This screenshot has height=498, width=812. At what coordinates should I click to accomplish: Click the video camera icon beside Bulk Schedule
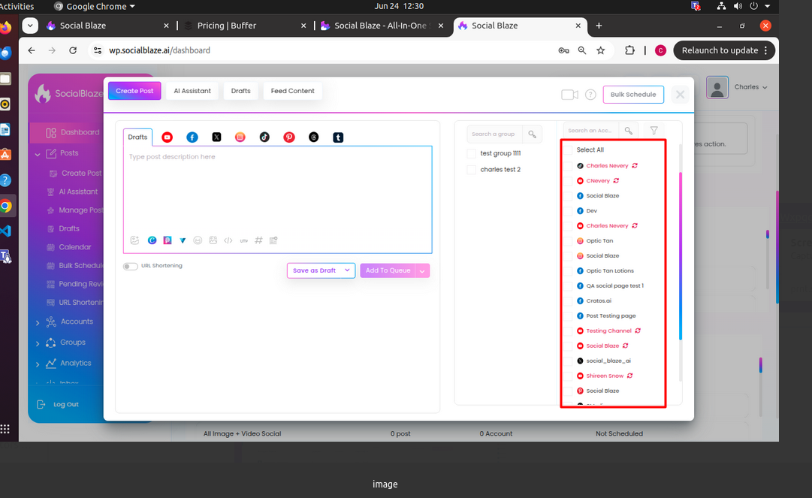coord(569,95)
